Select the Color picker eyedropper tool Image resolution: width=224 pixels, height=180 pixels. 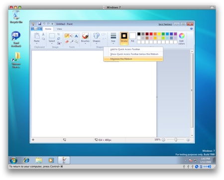(x=72, y=42)
